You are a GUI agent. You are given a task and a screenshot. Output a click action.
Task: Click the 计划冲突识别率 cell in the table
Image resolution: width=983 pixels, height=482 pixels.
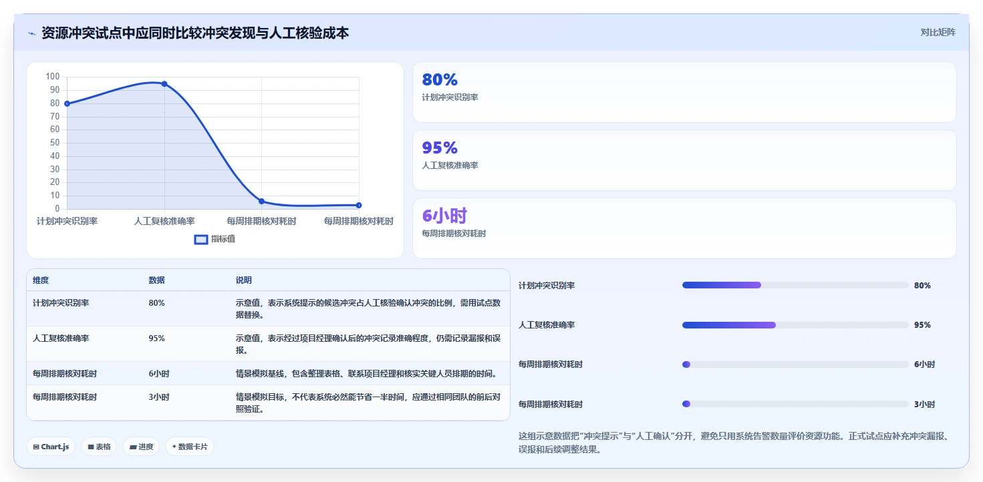click(x=61, y=302)
